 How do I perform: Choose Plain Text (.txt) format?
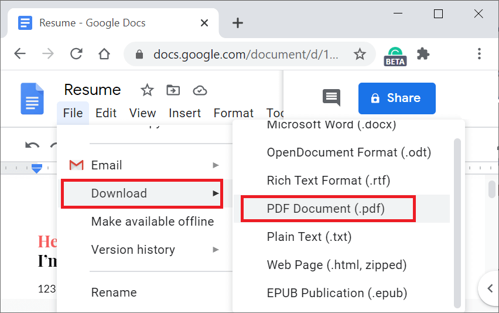coord(310,237)
